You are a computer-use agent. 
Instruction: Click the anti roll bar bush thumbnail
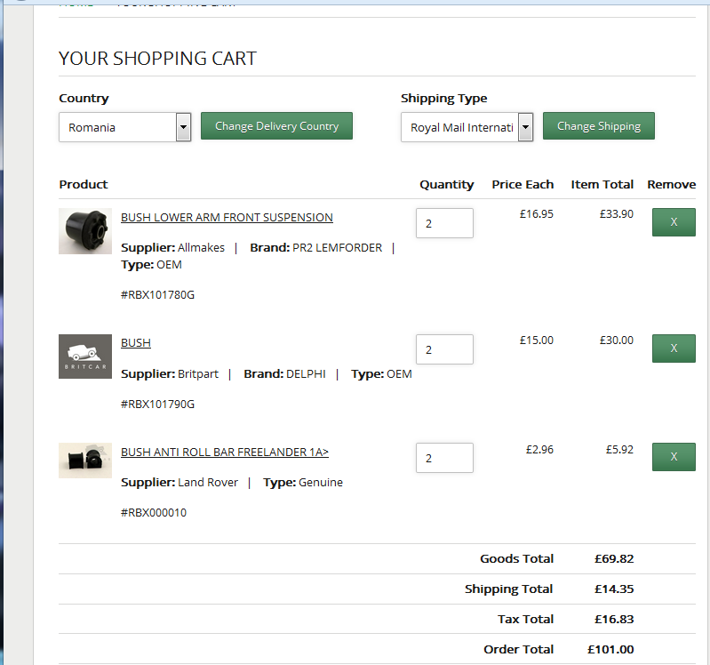[x=85, y=461]
